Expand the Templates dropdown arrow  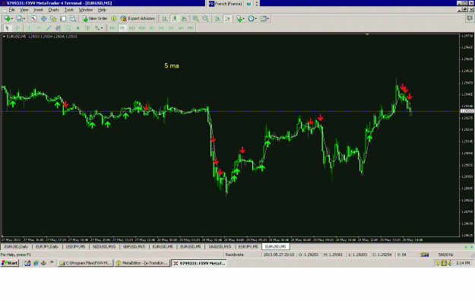coord(268,19)
